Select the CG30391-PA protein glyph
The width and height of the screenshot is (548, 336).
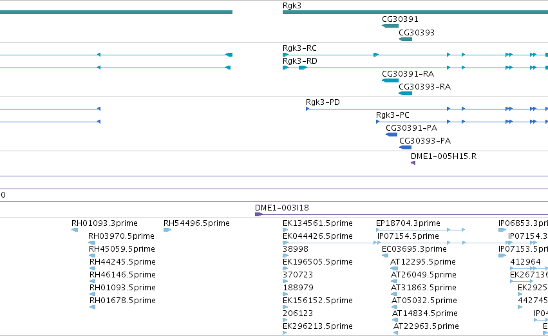tap(392, 135)
